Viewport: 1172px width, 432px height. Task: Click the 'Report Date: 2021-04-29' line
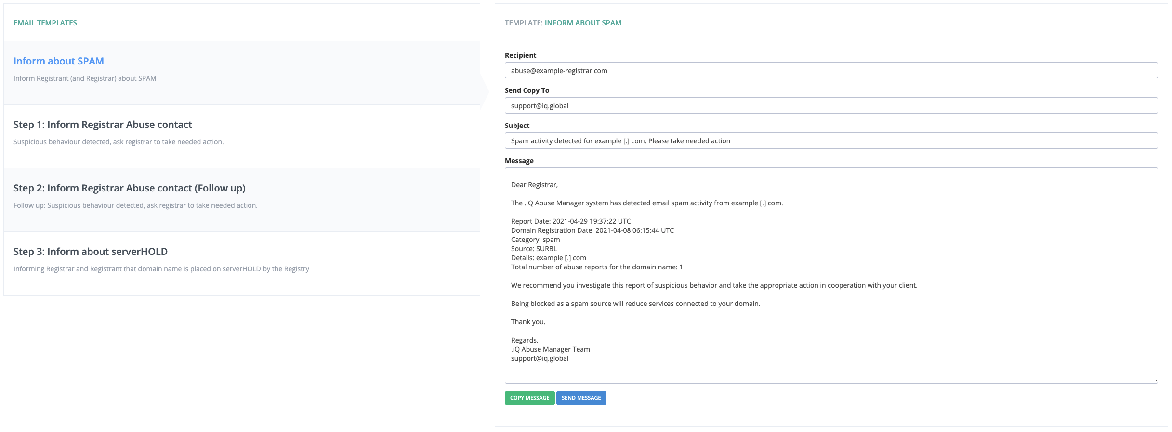tap(571, 221)
